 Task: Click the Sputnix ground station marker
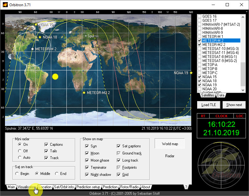coord(86,36)
